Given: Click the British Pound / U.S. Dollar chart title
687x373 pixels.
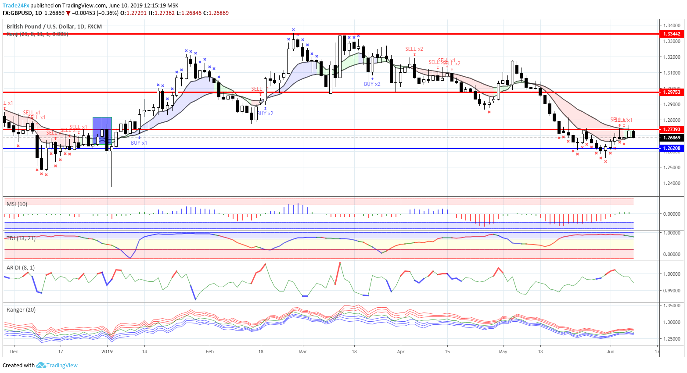Looking at the screenshot, I should 54,27.
